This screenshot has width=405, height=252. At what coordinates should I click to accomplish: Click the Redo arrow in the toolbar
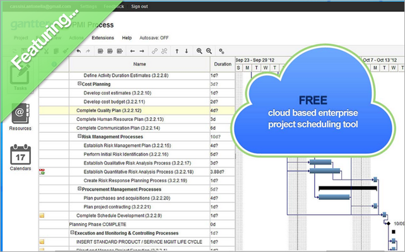(88, 51)
